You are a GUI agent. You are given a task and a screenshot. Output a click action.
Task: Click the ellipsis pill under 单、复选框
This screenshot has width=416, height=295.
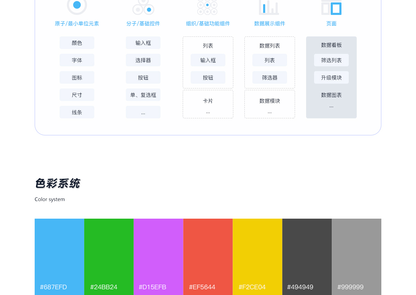[x=143, y=112]
